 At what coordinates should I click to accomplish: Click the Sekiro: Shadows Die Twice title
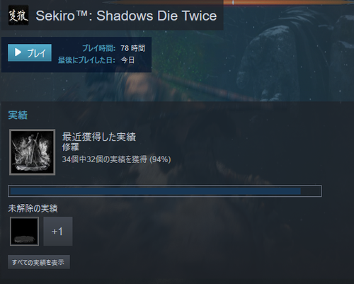pyautogui.click(x=126, y=16)
